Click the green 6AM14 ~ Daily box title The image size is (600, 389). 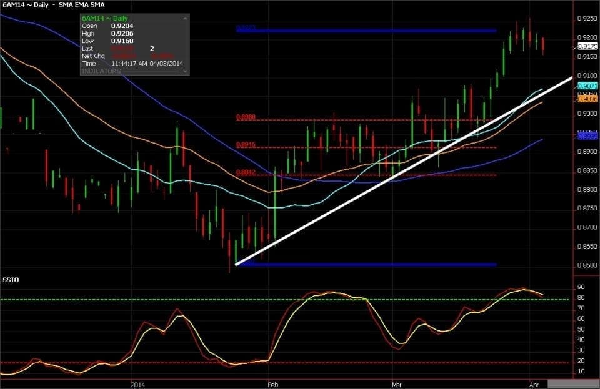(x=105, y=18)
